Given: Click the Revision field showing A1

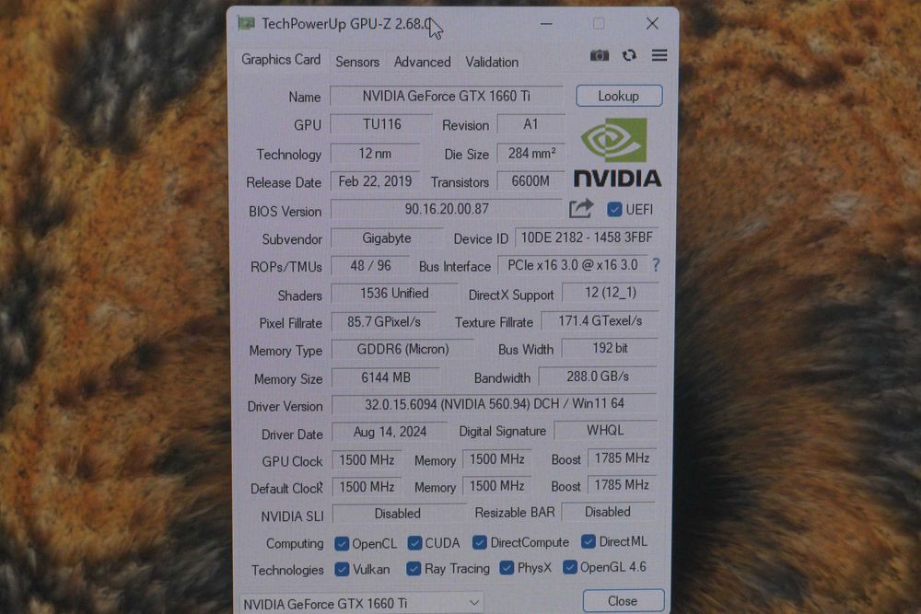Looking at the screenshot, I should (530, 124).
